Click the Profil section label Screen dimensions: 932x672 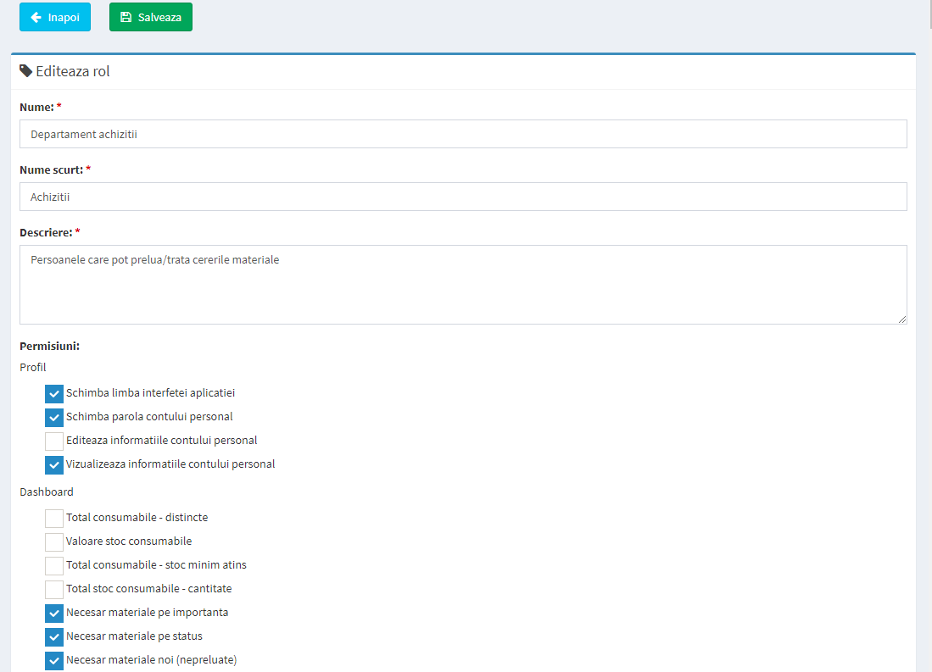pyautogui.click(x=33, y=367)
